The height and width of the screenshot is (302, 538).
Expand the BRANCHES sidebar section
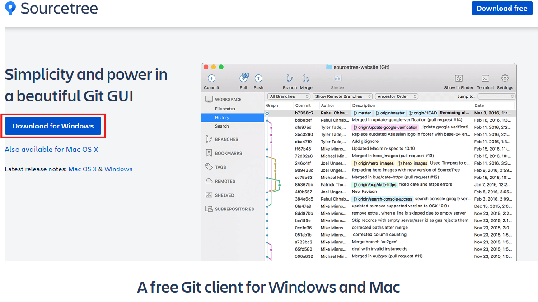[x=226, y=140]
